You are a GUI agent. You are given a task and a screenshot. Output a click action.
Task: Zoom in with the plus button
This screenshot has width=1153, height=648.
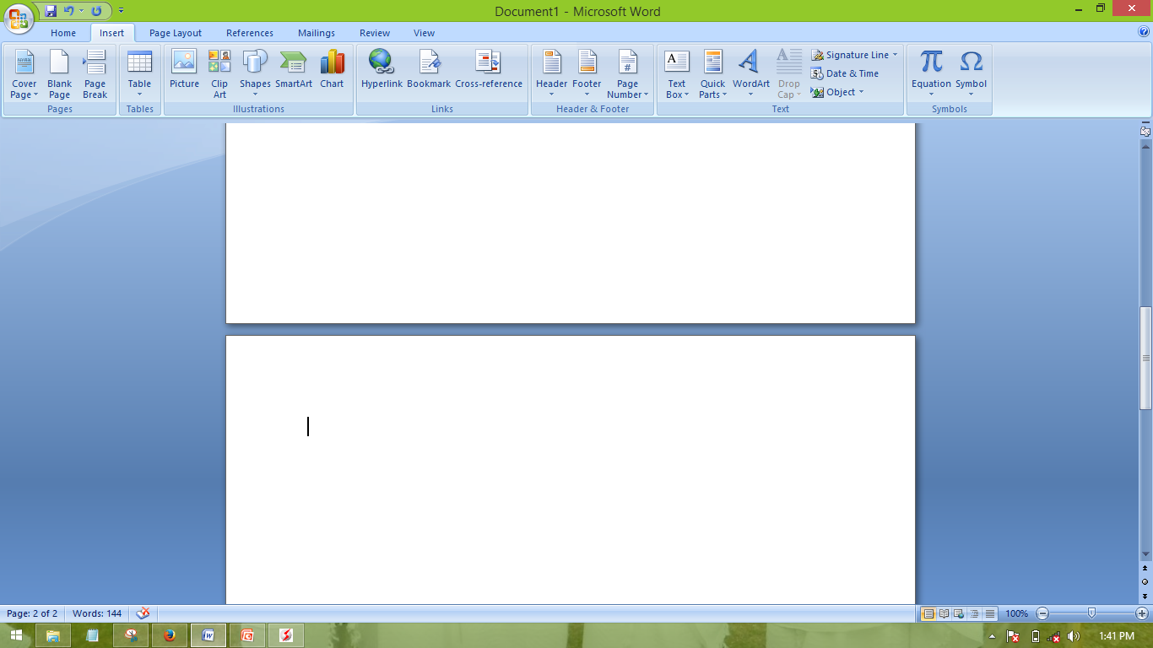coord(1142,613)
